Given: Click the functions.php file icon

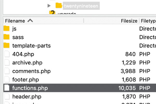Looking at the screenshot, I should [x=7, y=88].
